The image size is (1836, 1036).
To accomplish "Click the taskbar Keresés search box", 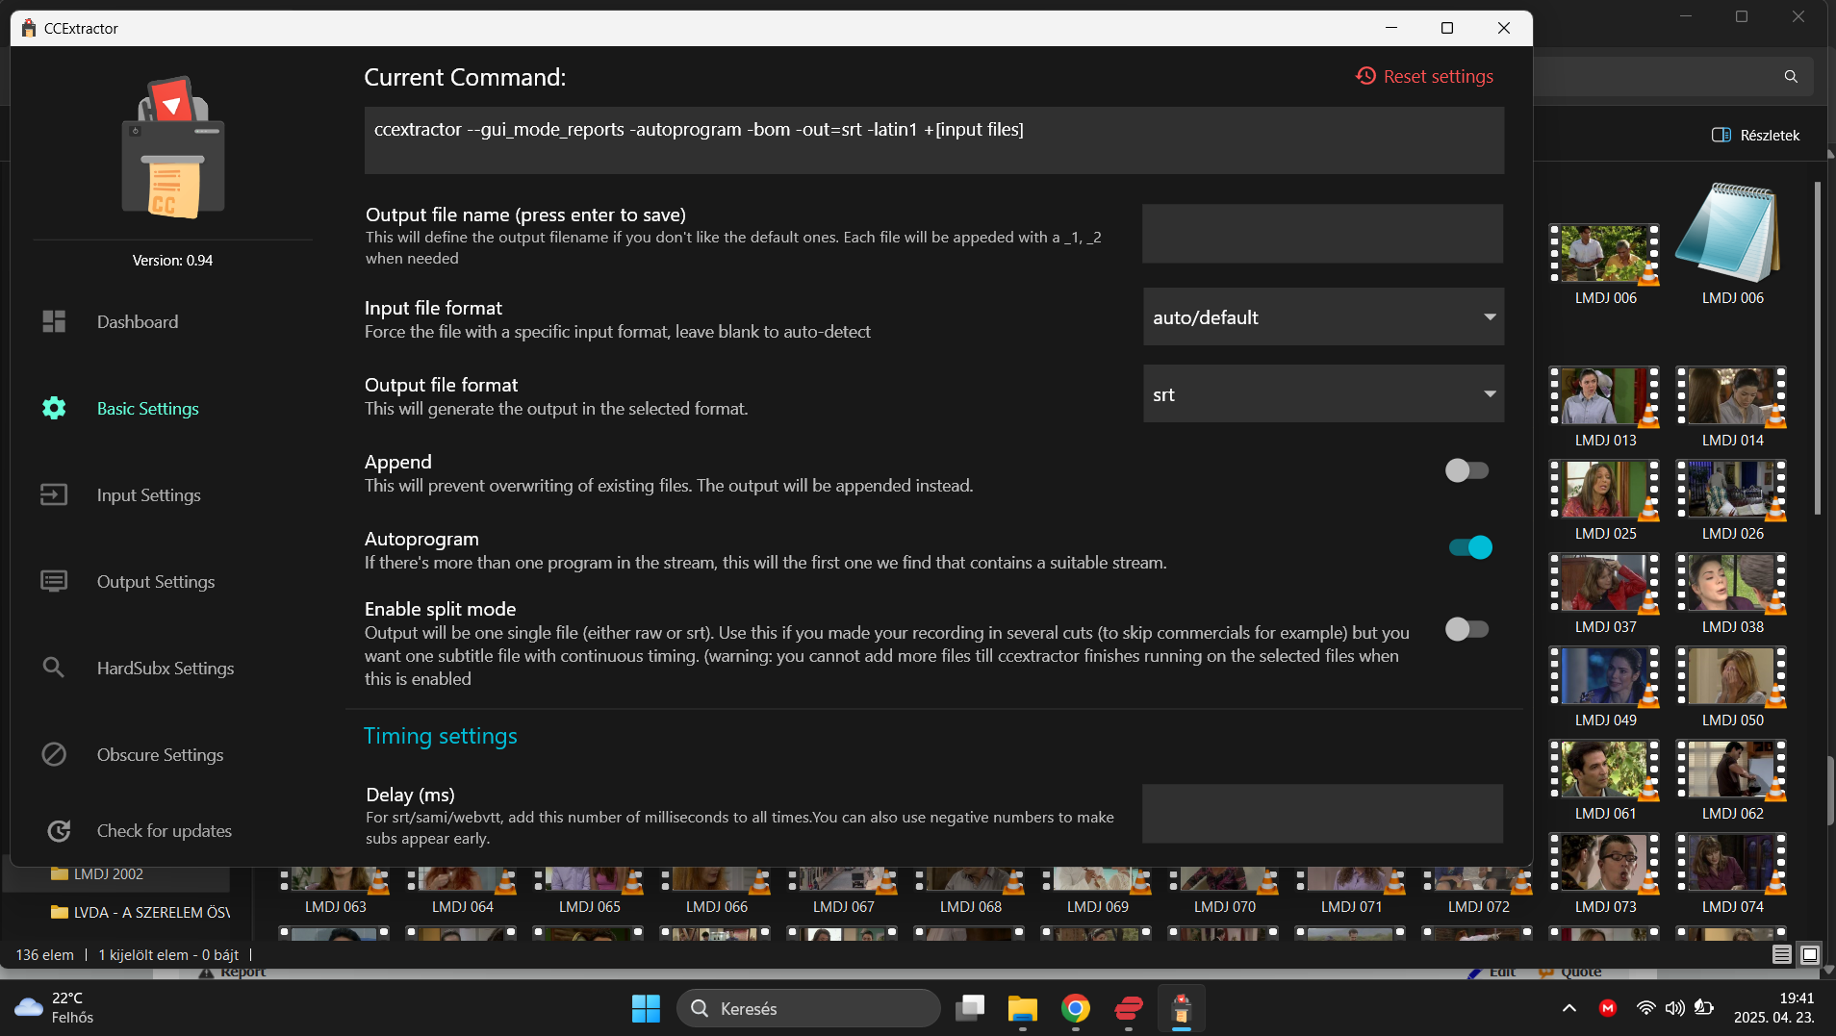I will [x=808, y=1008].
